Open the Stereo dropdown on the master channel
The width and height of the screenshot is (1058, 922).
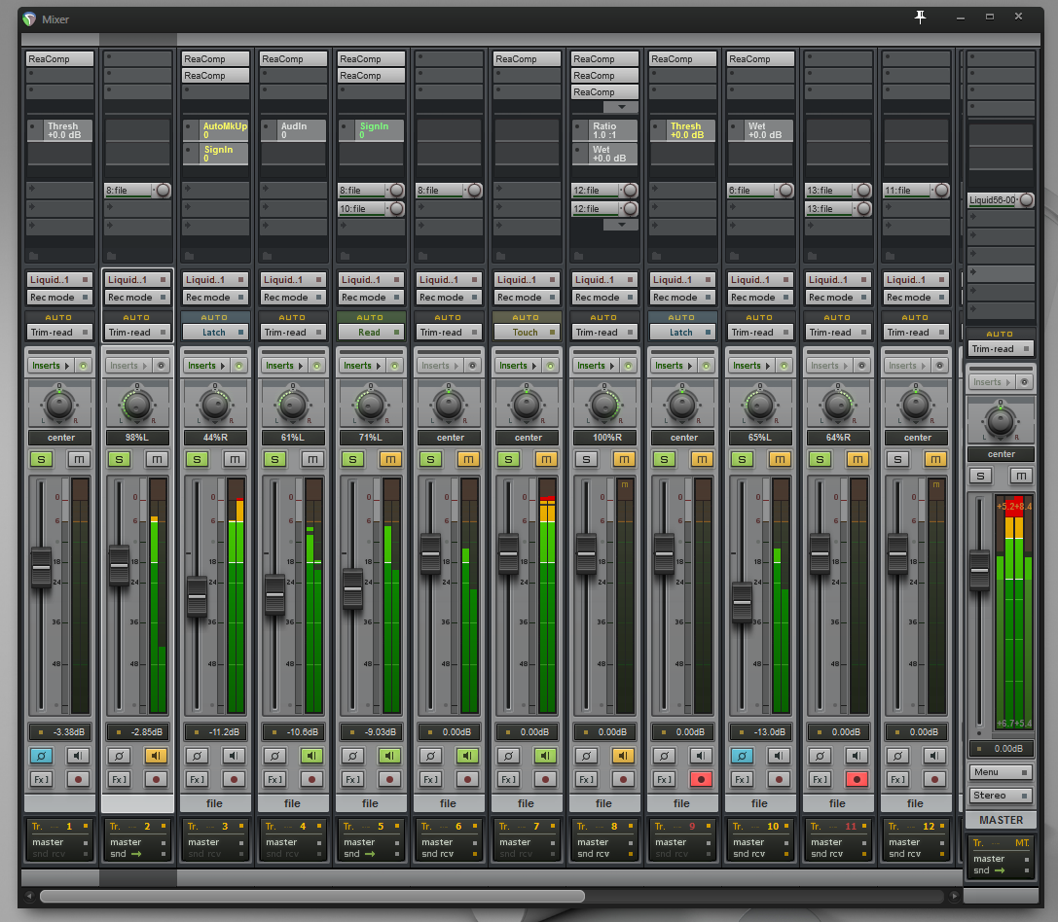tap(1001, 796)
